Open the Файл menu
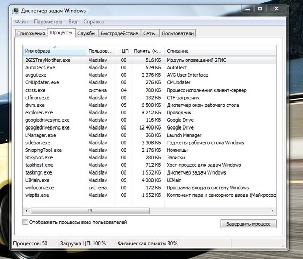 point(21,21)
